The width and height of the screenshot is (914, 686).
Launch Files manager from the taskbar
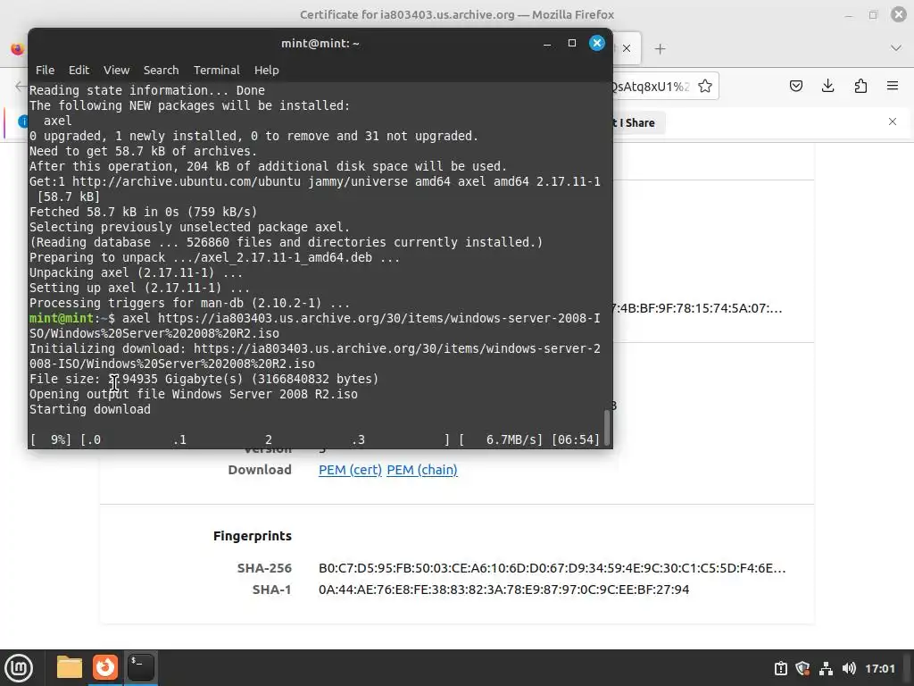click(70, 667)
